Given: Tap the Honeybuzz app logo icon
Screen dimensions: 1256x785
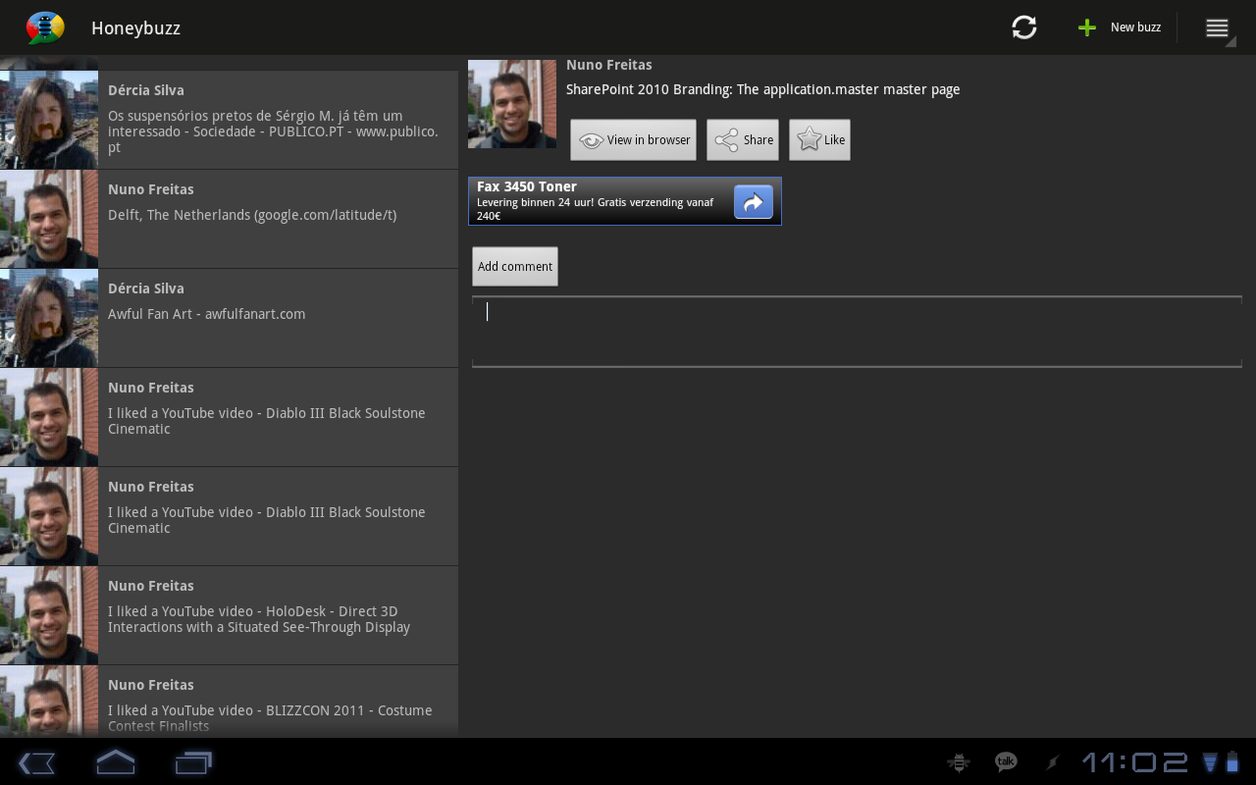Looking at the screenshot, I should 45,27.
